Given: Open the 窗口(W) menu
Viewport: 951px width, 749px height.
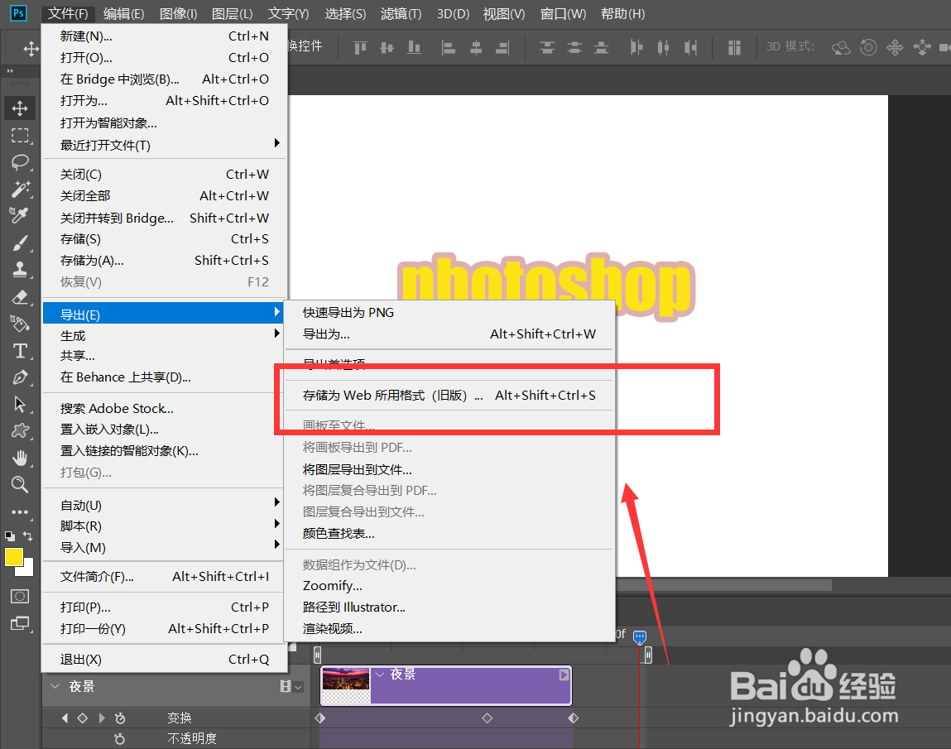Looking at the screenshot, I should click(564, 13).
